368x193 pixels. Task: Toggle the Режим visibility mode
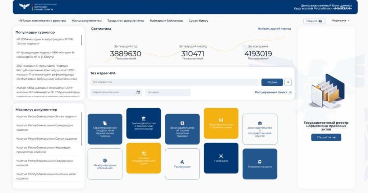(314, 21)
